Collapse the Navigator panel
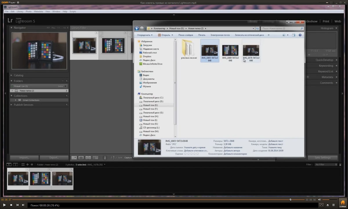 pos(12,28)
